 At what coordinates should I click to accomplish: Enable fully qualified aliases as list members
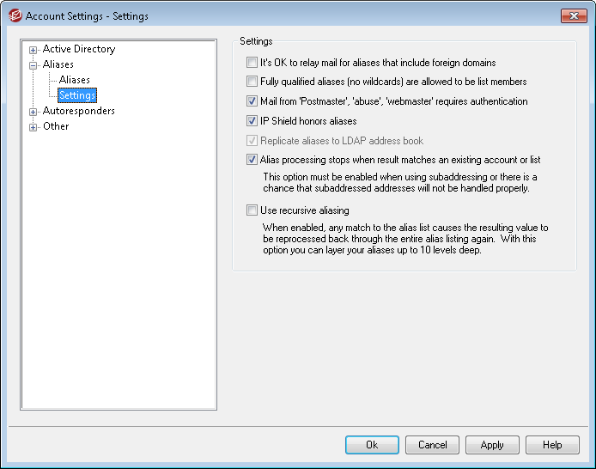pos(252,82)
